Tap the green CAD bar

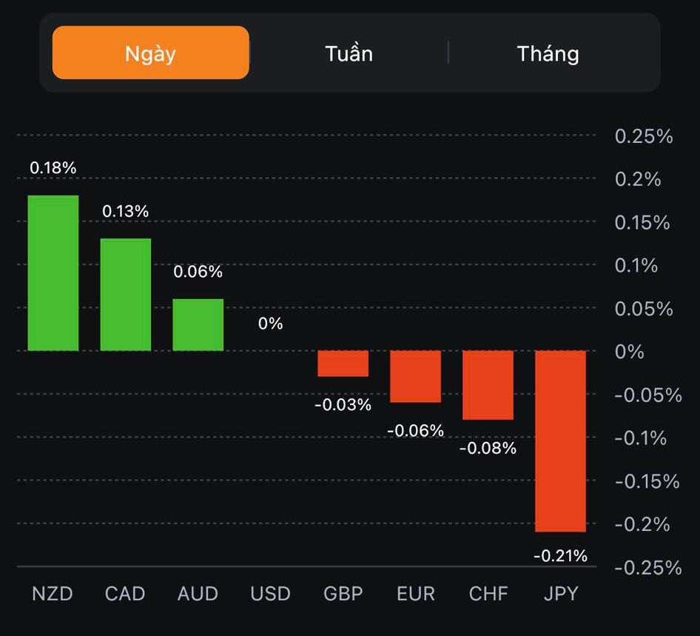(126, 294)
